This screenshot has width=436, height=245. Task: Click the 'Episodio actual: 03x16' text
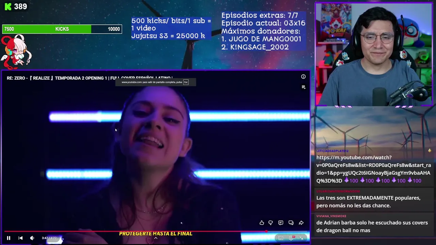pyautogui.click(x=263, y=23)
